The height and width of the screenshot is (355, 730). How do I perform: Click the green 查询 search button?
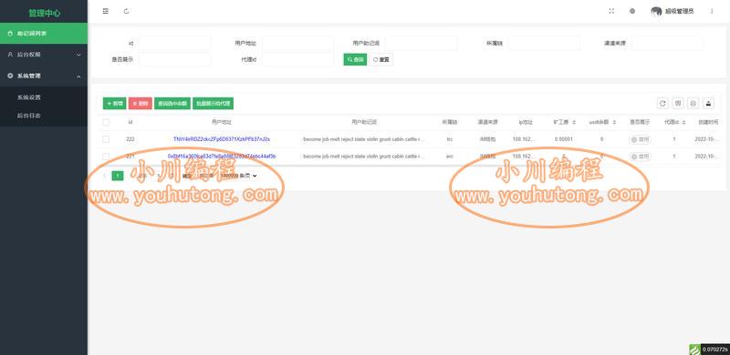355,59
